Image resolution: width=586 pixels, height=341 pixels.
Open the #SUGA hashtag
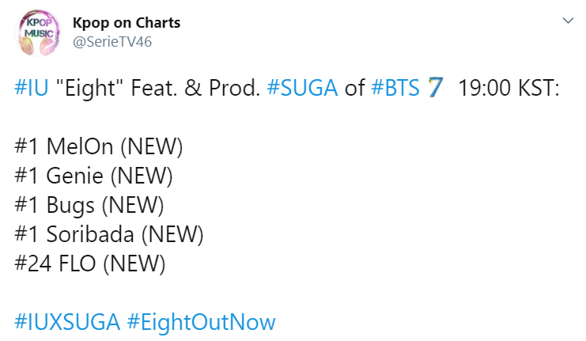tap(303, 88)
